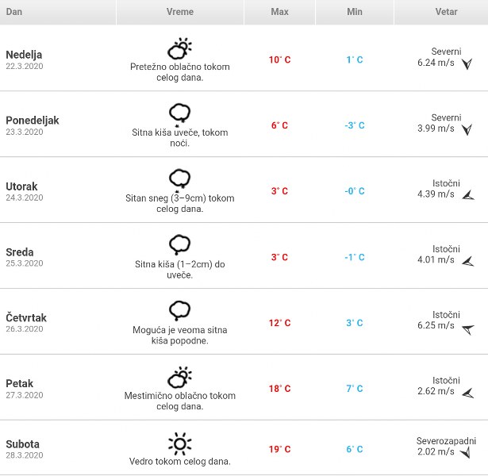Click the Min column header

pyautogui.click(x=355, y=12)
